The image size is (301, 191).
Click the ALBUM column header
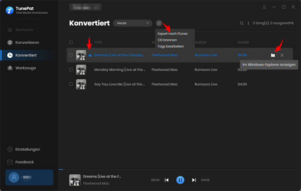201,42
